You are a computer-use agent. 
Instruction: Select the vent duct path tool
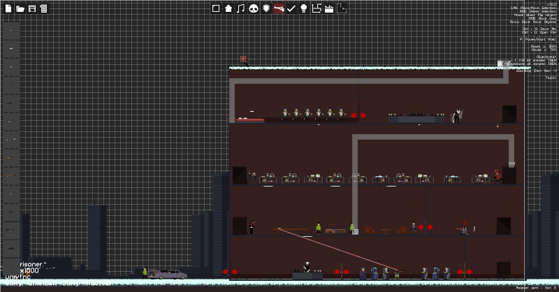click(317, 8)
